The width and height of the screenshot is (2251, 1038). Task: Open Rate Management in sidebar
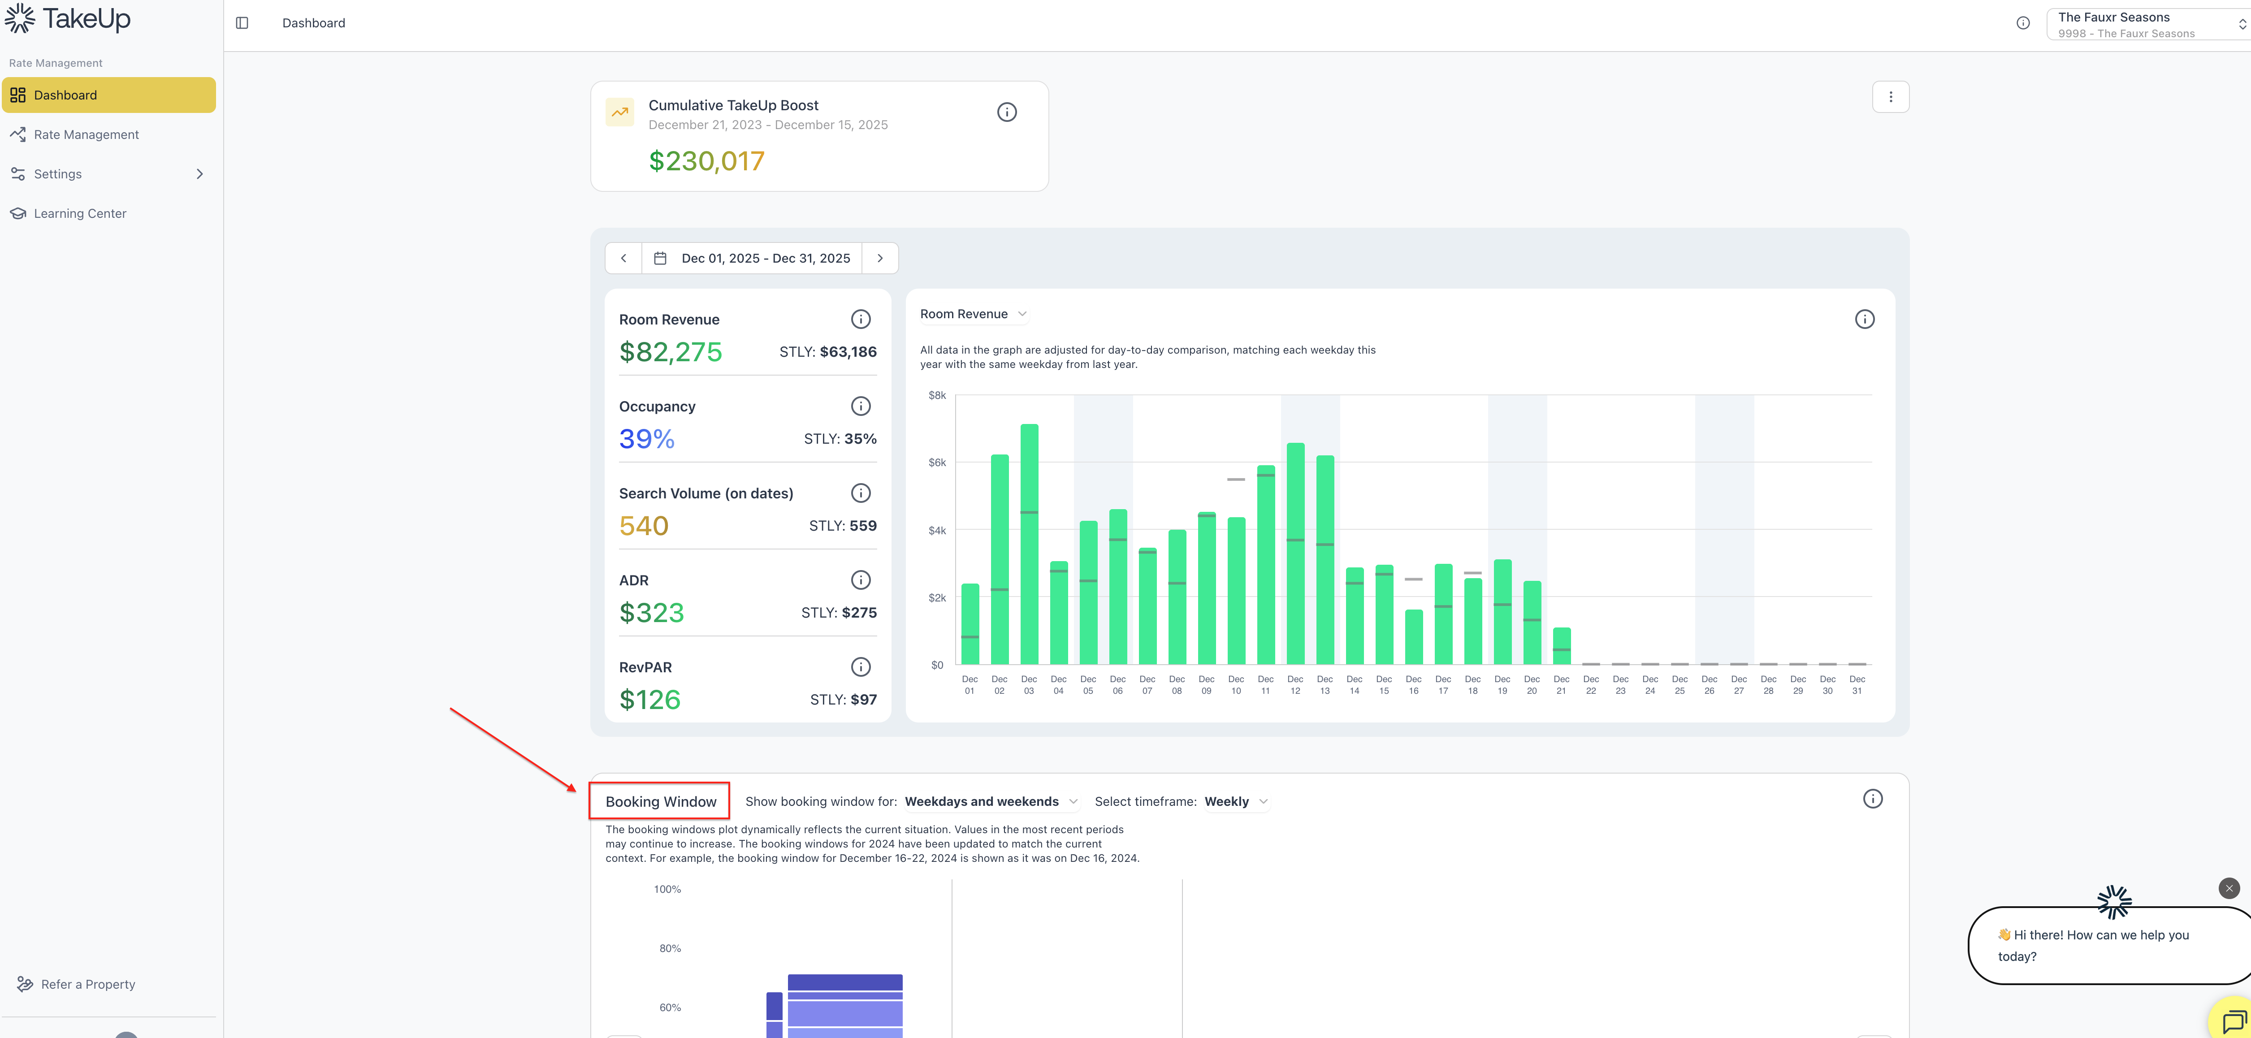[86, 134]
